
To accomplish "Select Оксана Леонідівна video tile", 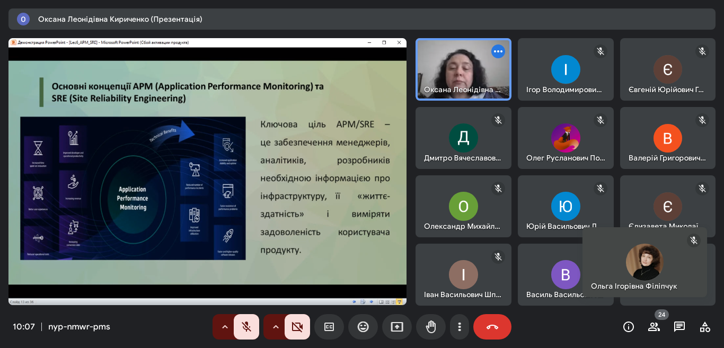I will 463,69.
